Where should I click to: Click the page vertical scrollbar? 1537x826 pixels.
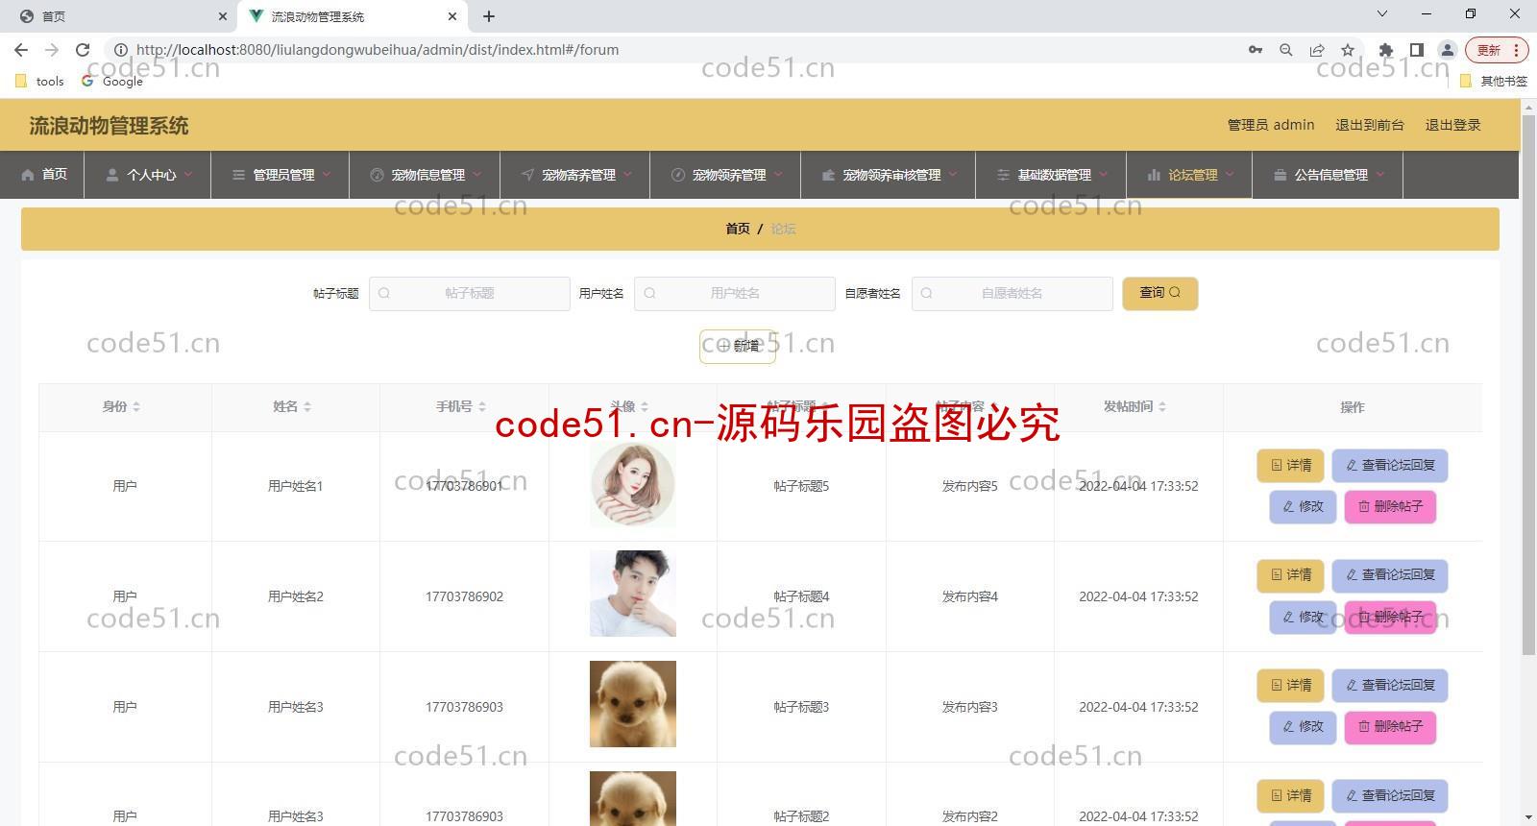[1528, 384]
